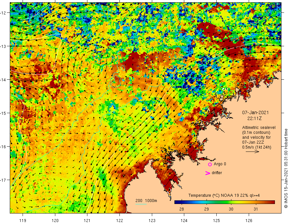Click the '07-Jan 22Z' text
Viewport: 288px width, 223px height.
click(254, 142)
